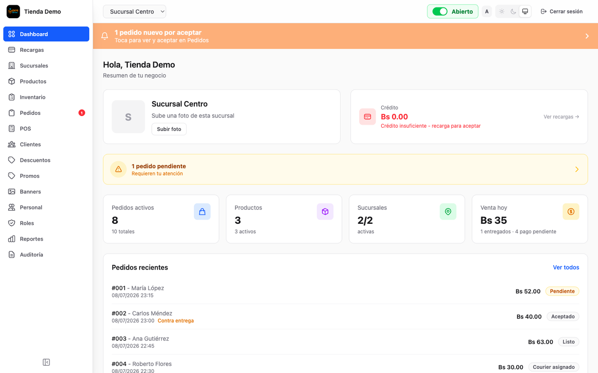Click the Sucursales building icon
This screenshot has height=373, width=598.
(12, 66)
